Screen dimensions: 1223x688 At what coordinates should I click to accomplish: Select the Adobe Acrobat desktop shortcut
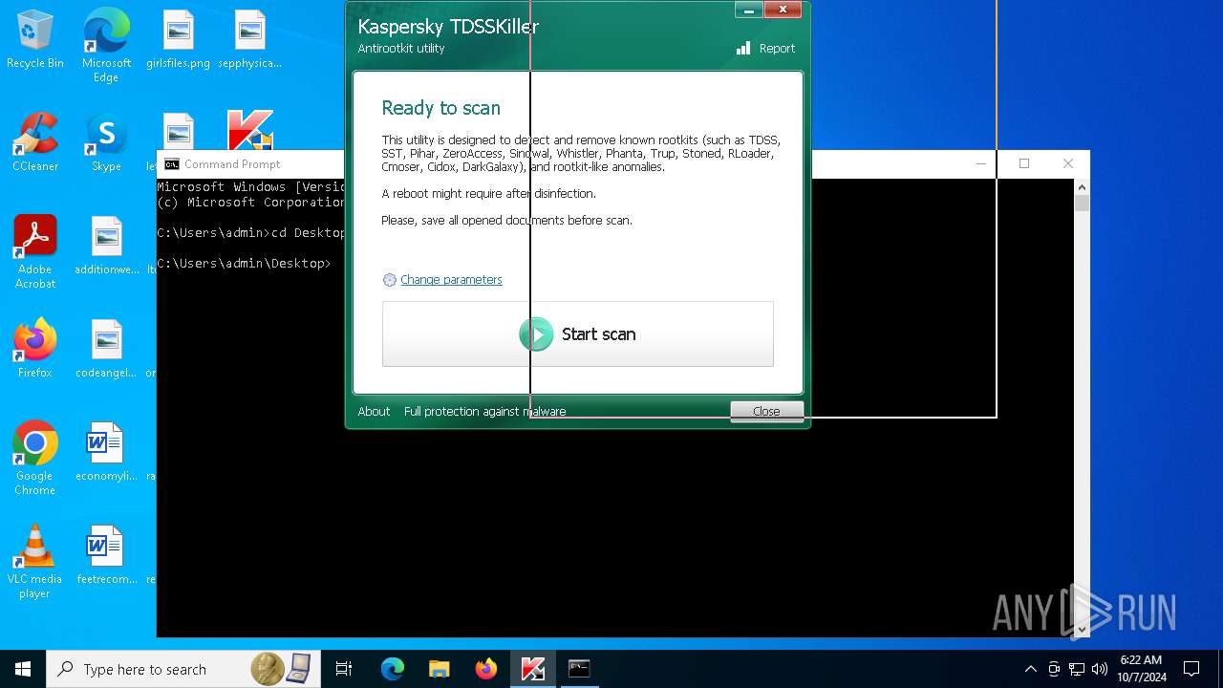point(35,251)
